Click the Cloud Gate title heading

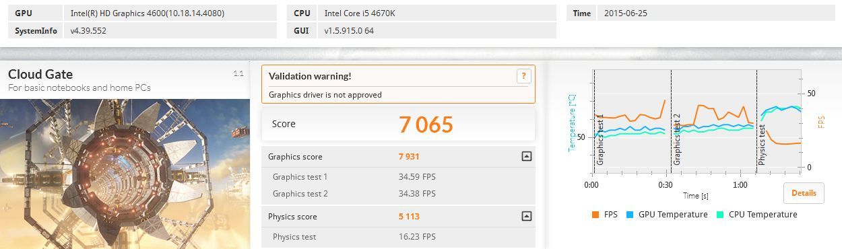(40, 74)
